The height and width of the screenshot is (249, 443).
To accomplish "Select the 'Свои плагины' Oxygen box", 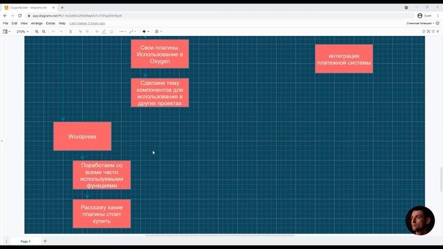I will click(x=160, y=54).
